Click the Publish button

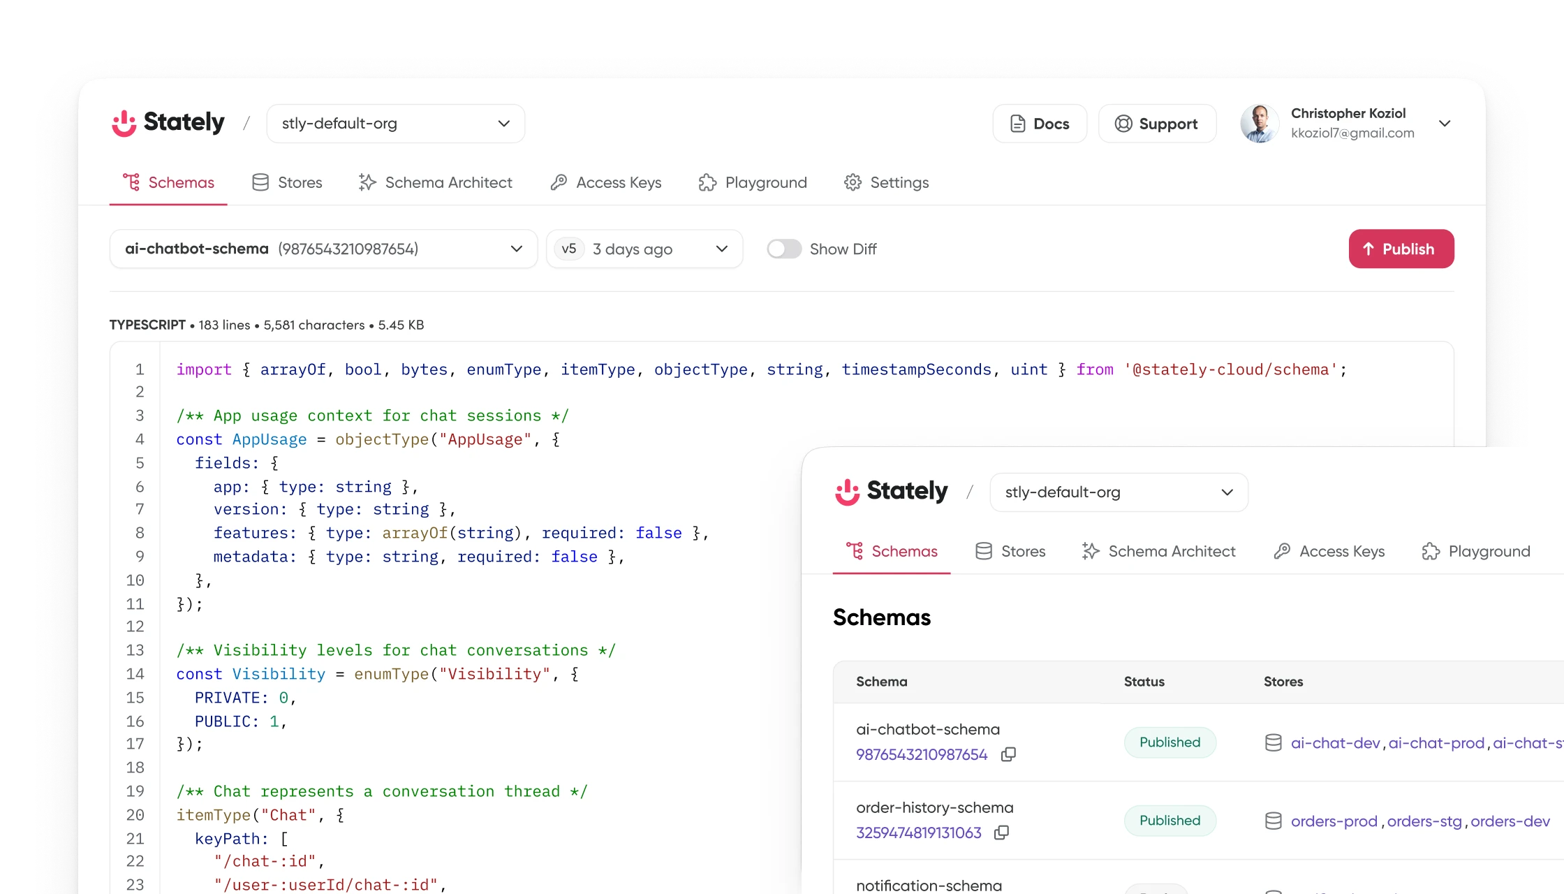(x=1401, y=249)
